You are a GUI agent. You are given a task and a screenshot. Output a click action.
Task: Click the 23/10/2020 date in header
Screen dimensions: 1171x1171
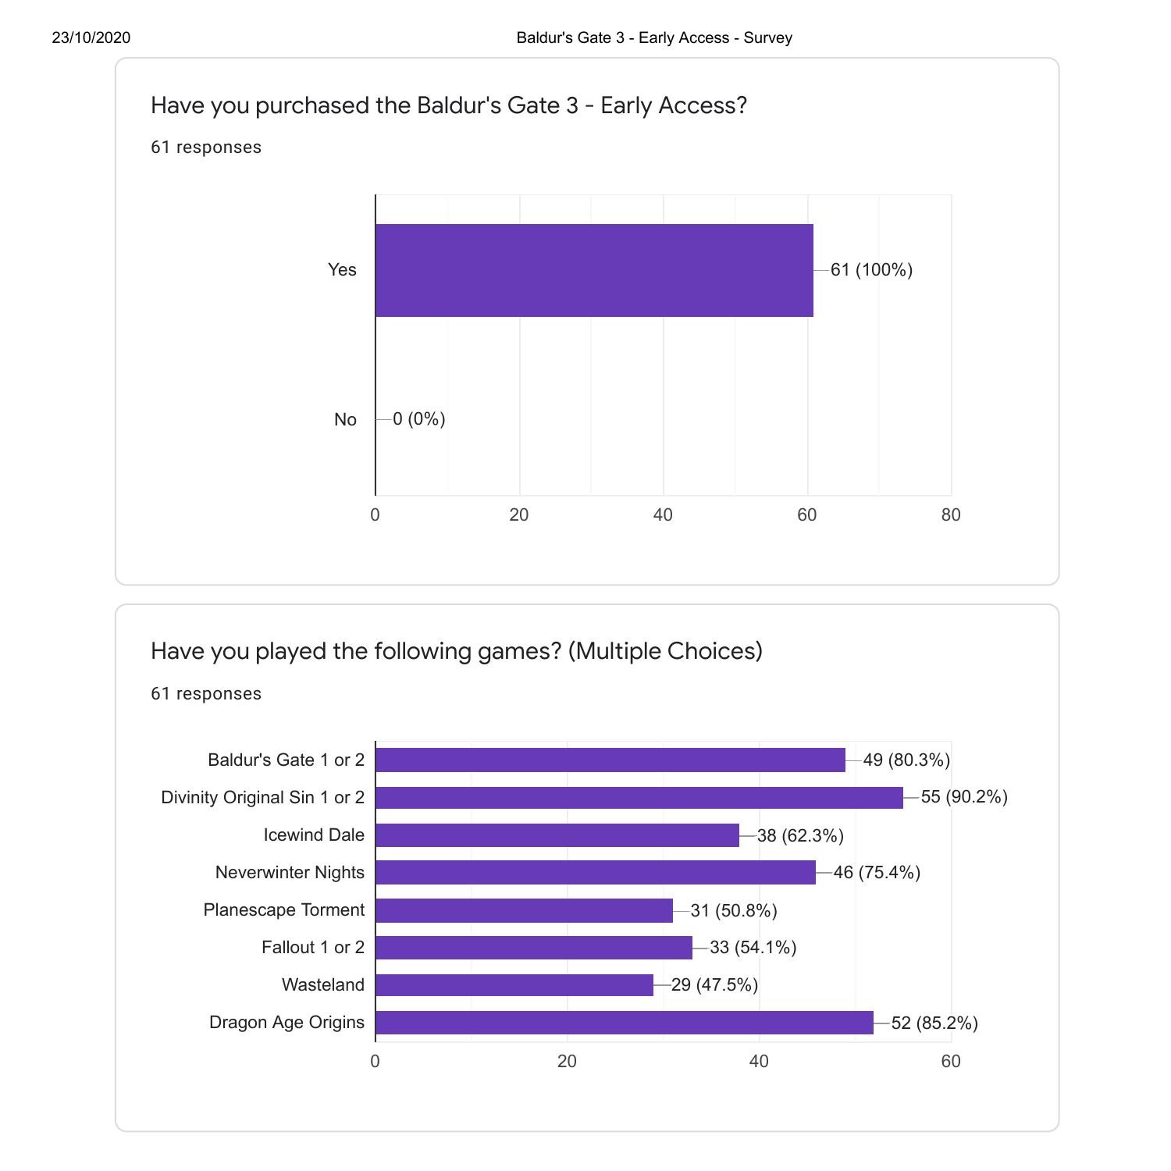(x=91, y=37)
